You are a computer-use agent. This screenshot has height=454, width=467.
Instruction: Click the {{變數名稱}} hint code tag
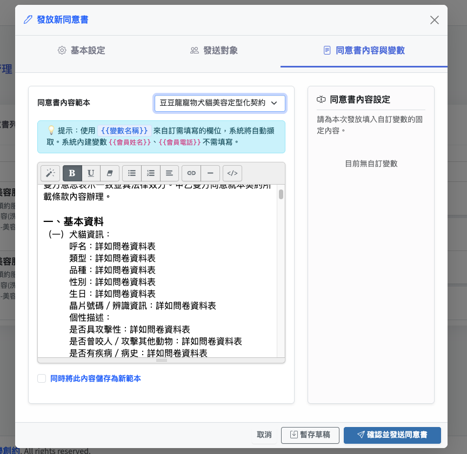124,131
